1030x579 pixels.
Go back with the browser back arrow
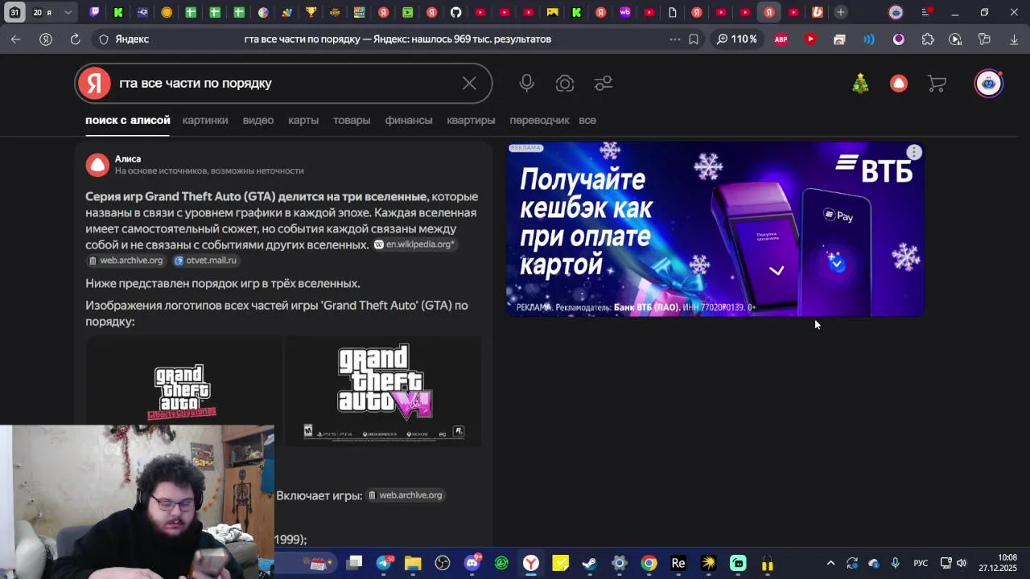pyautogui.click(x=16, y=39)
